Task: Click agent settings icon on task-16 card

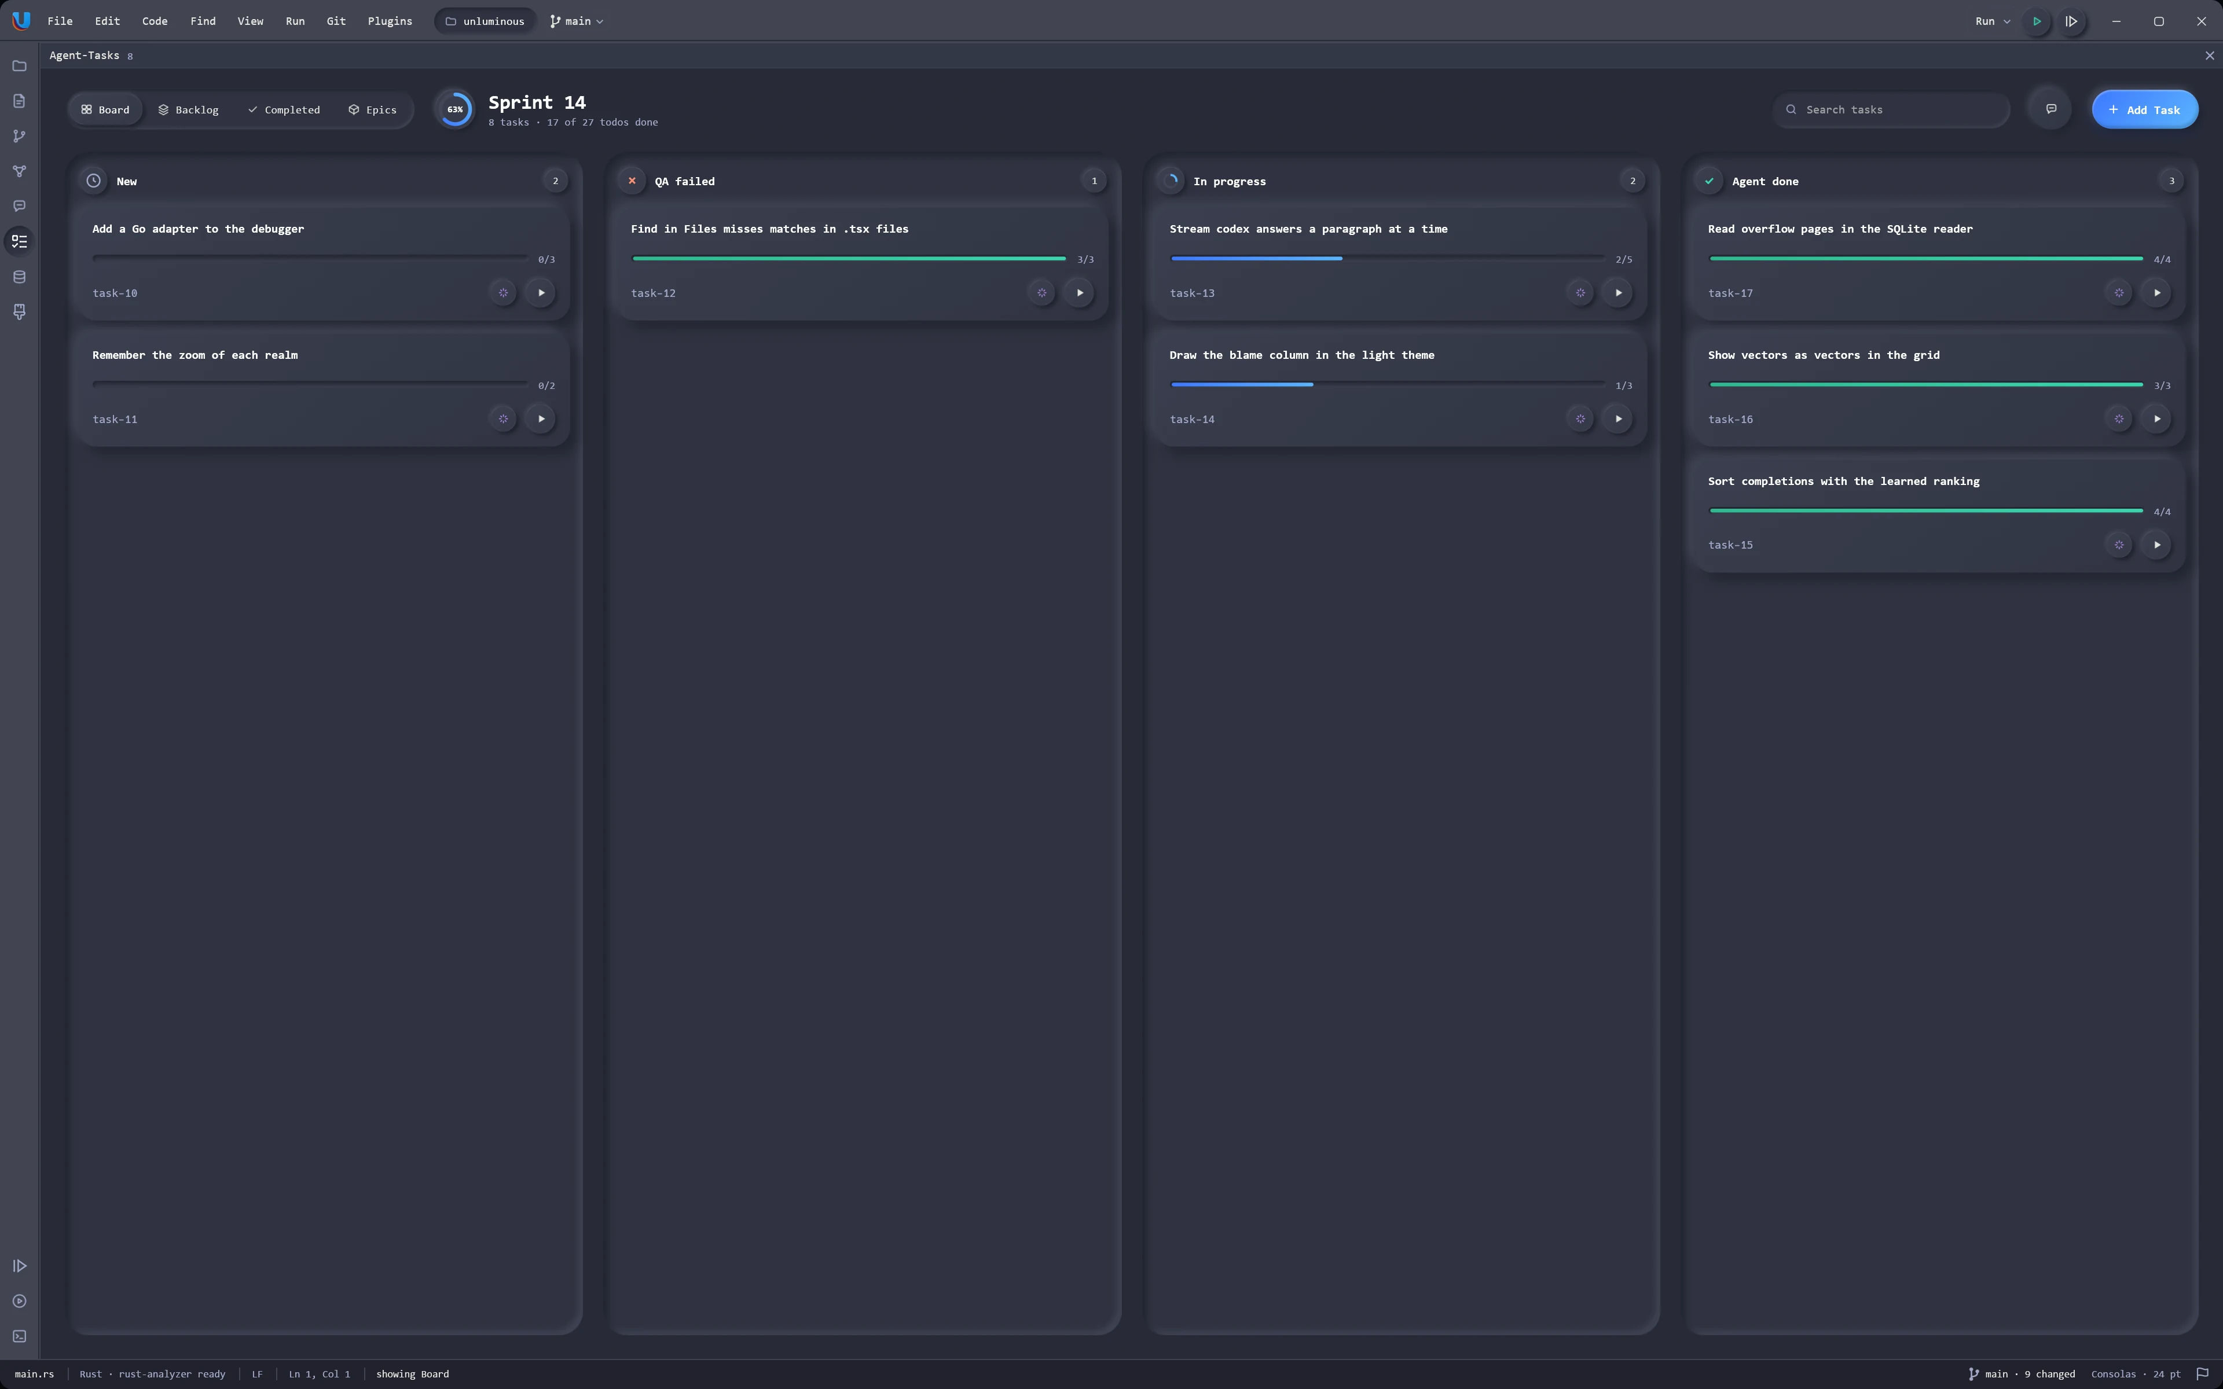Action: [2118, 419]
